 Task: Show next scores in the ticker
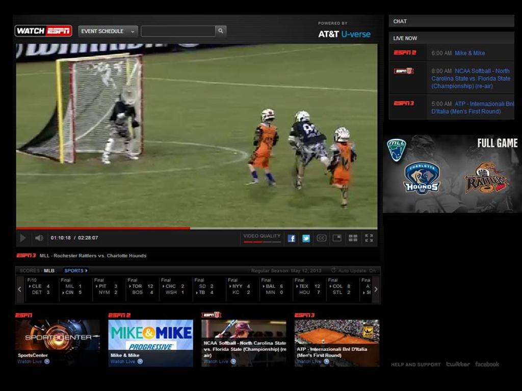(x=376, y=289)
